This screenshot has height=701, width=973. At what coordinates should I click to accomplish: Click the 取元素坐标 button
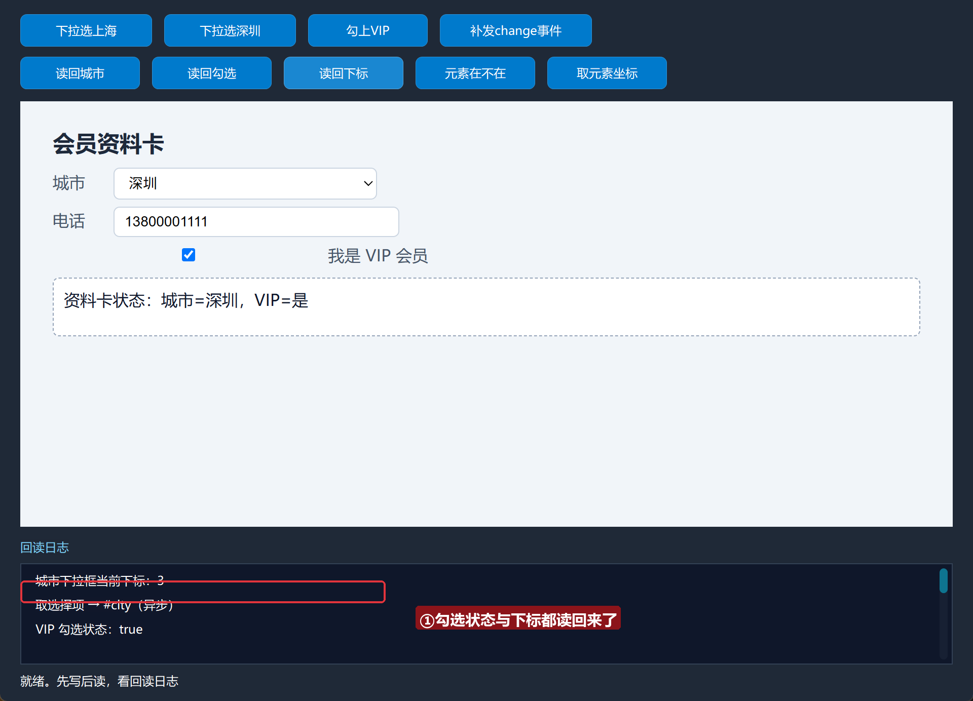pyautogui.click(x=607, y=73)
